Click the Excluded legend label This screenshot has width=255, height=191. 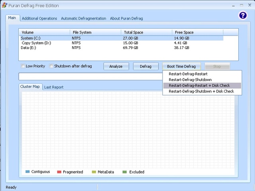tap(137, 172)
